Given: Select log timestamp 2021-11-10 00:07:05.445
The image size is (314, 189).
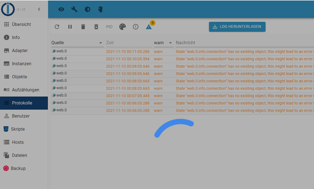Looking at the screenshot, I should pyautogui.click(x=128, y=96).
